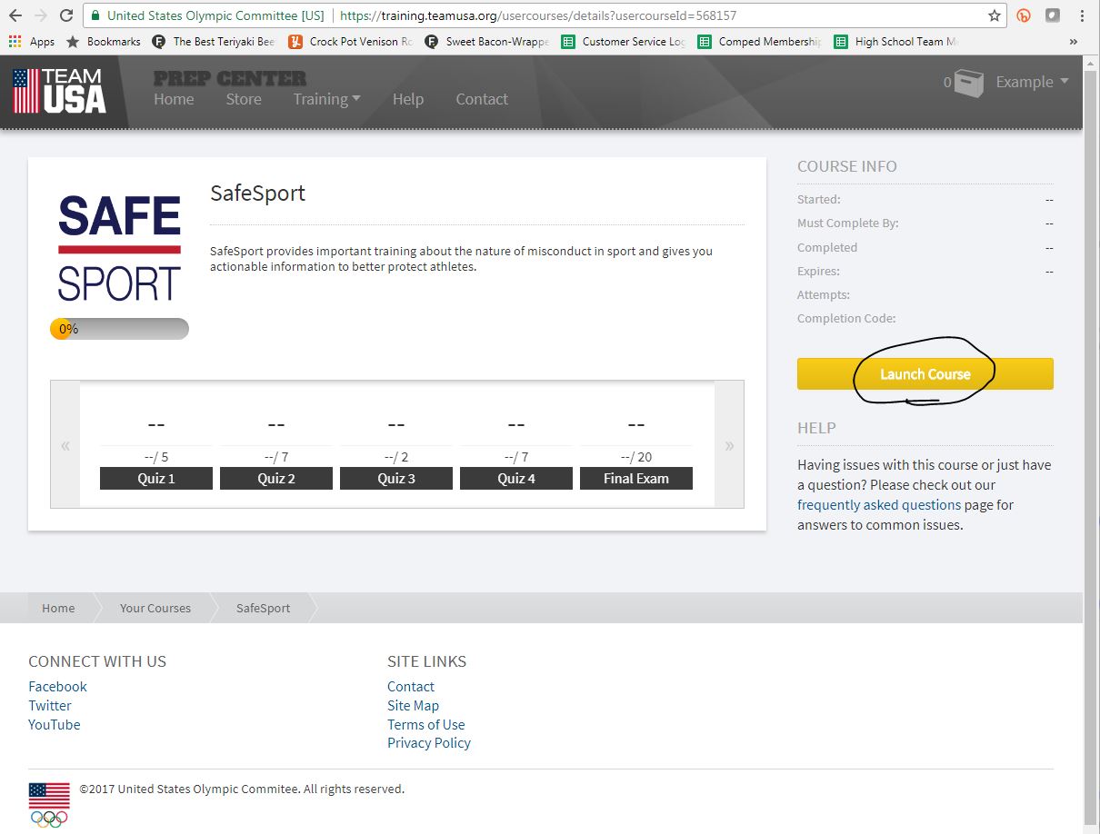Open Help from top navigation
1100x834 pixels.
(x=408, y=99)
